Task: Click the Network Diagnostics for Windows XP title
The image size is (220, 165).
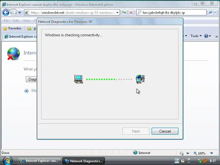Action: click(x=65, y=22)
